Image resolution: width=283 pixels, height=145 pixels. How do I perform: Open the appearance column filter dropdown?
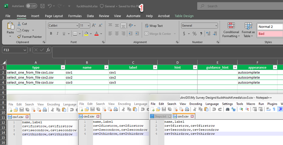coord(275,67)
